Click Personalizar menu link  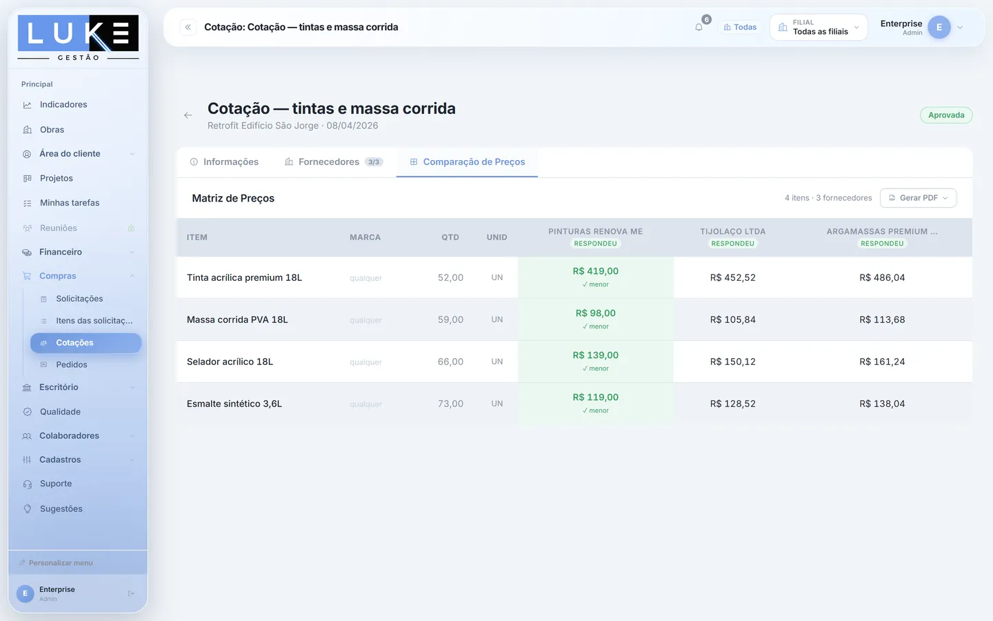tap(56, 563)
